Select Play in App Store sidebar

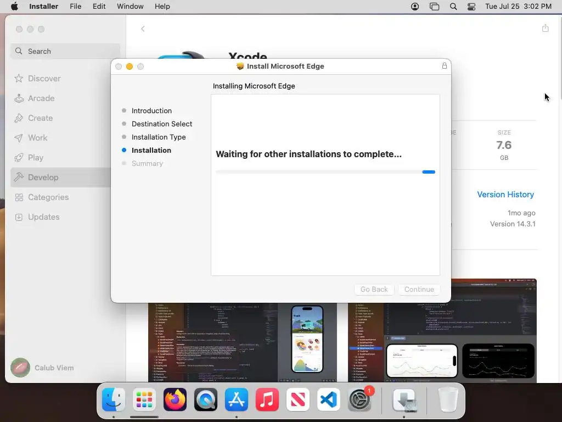61,158
